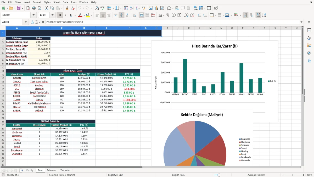Open the Styles menu
314x177 pixels.
(x=47, y=2)
